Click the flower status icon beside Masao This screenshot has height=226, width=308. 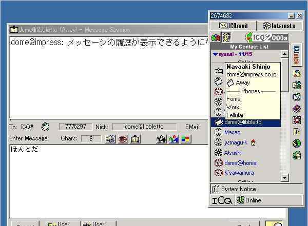218,132
